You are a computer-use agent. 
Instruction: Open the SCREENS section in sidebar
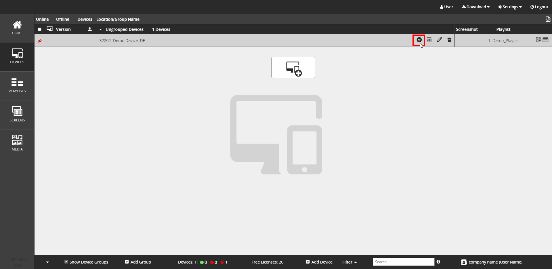[x=17, y=115]
